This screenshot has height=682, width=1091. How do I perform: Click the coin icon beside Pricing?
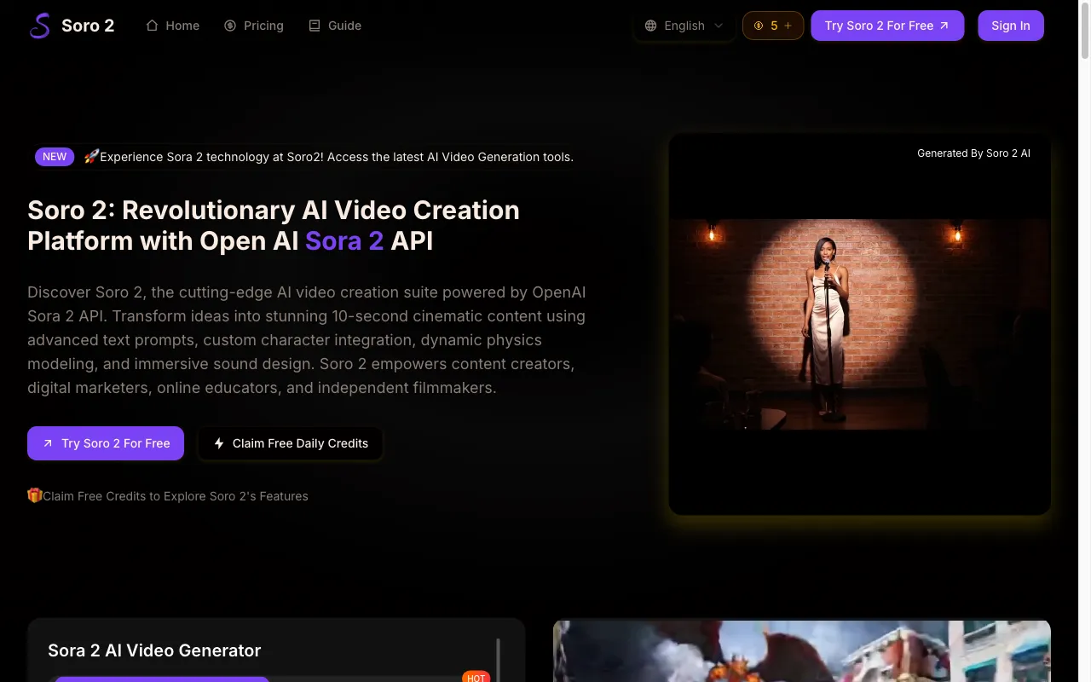(x=230, y=26)
